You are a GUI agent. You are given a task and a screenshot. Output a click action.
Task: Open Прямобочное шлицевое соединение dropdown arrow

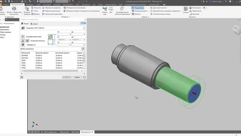pyautogui.click(x=181, y=11)
